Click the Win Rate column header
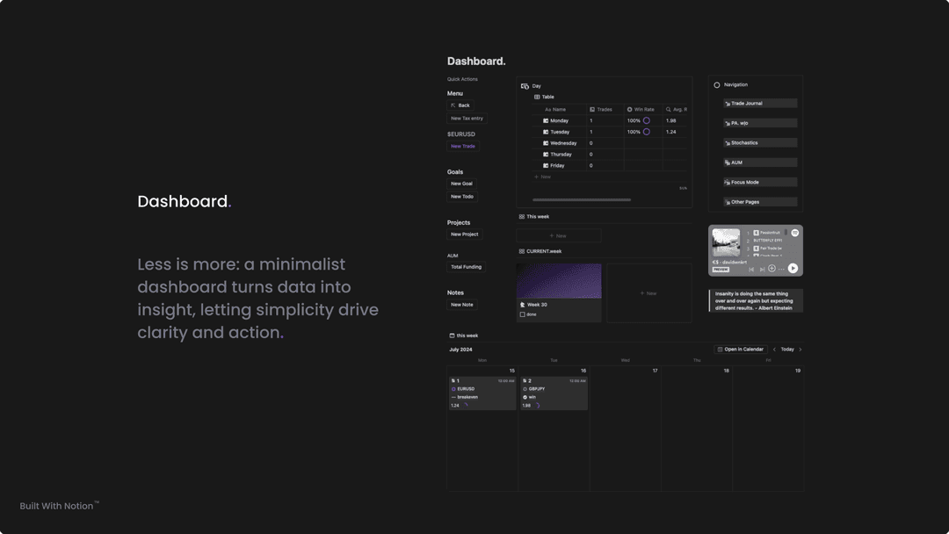949x534 pixels. coord(643,109)
